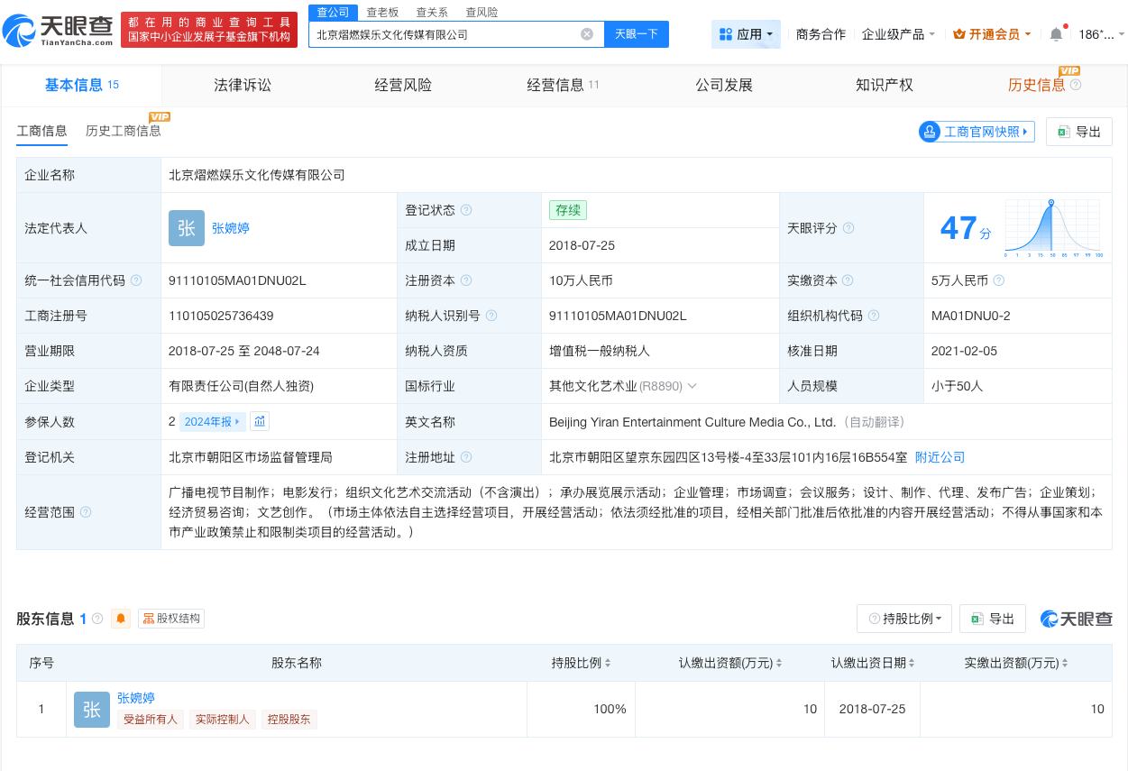Switch to the 查老板 search tab
Image resolution: width=1128 pixels, height=771 pixels.
pos(382,12)
